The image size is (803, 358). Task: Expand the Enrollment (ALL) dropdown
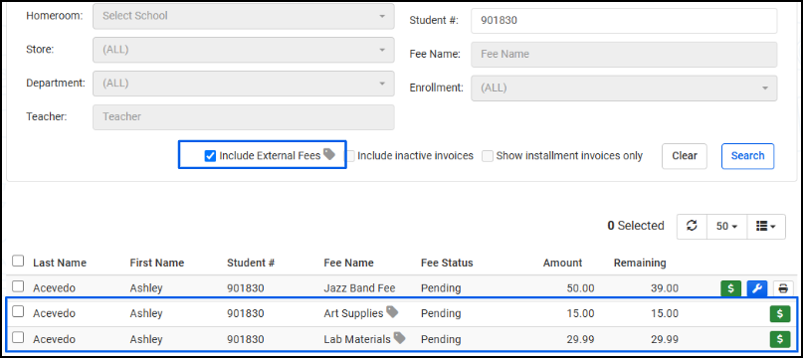click(624, 89)
